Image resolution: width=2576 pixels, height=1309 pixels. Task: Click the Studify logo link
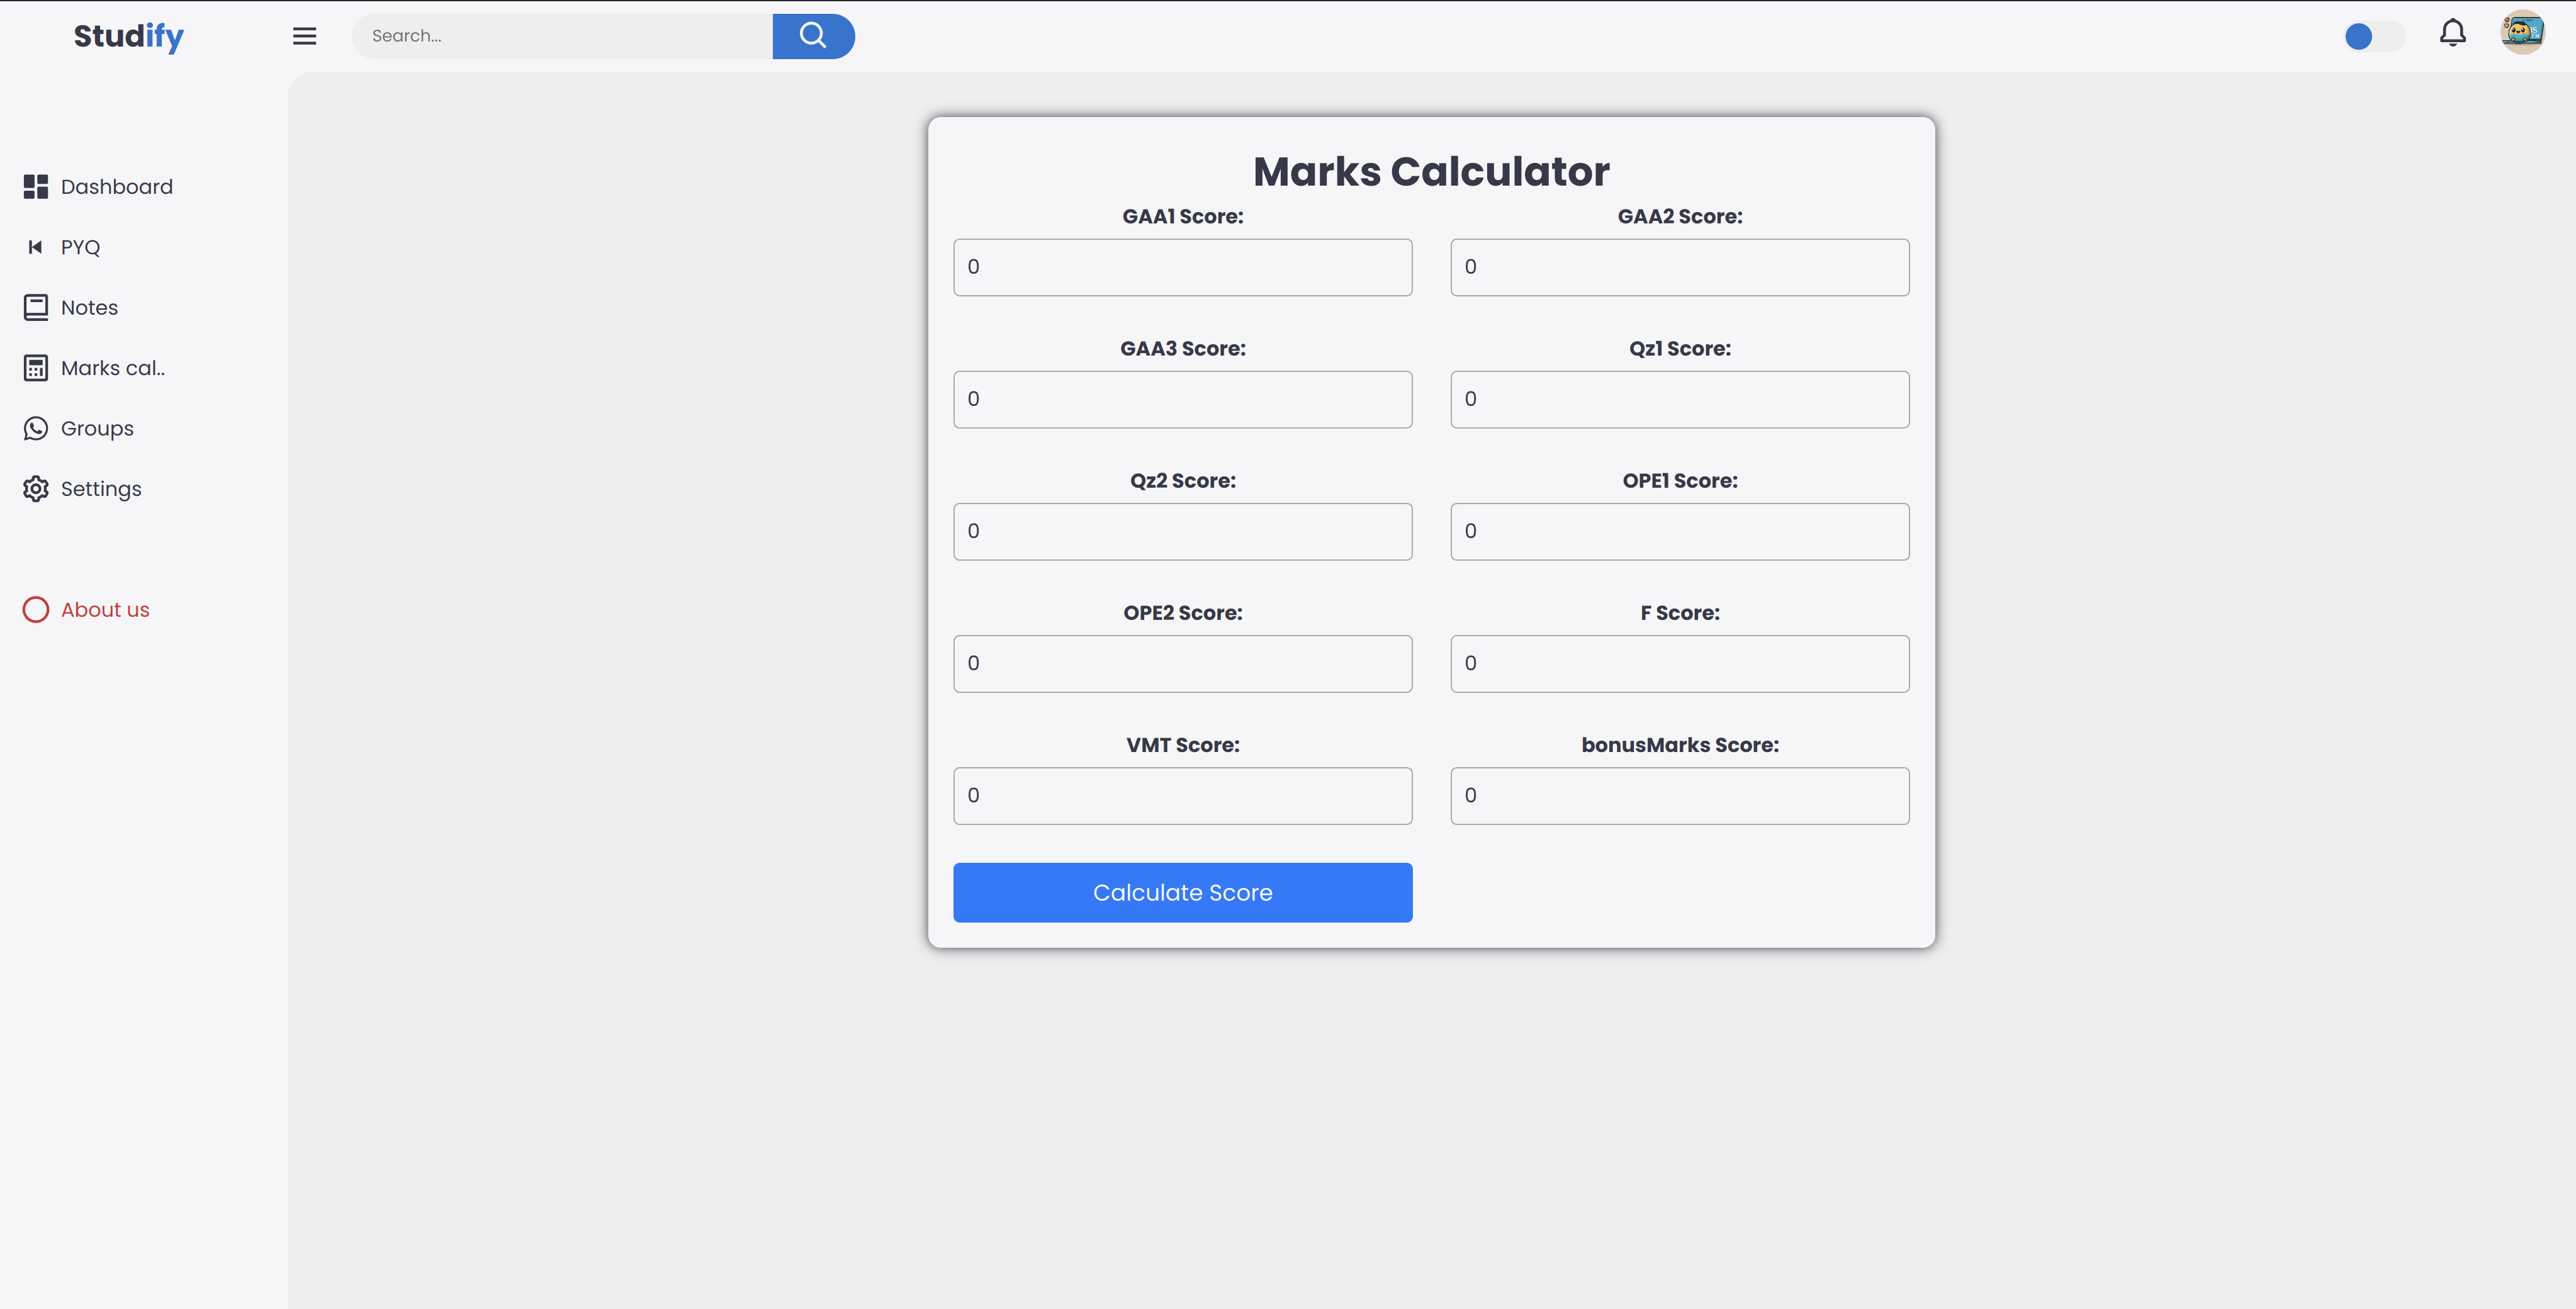(x=129, y=36)
